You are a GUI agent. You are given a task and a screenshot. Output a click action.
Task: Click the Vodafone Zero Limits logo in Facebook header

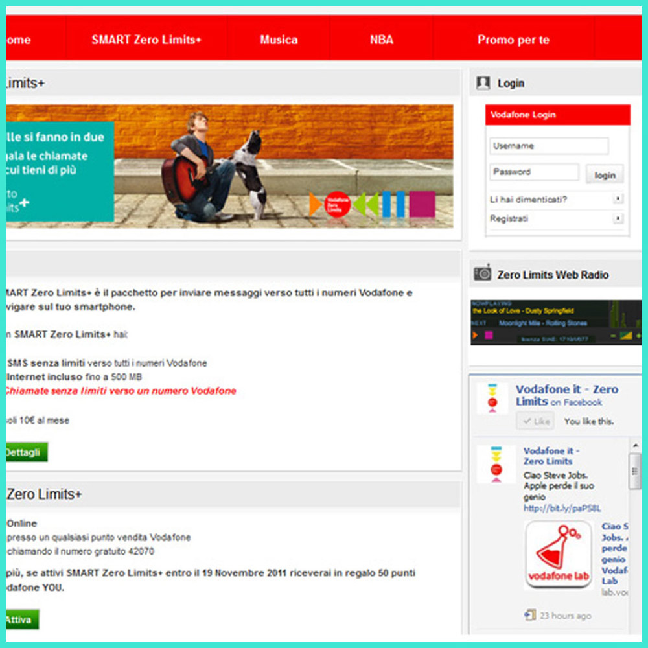[492, 399]
